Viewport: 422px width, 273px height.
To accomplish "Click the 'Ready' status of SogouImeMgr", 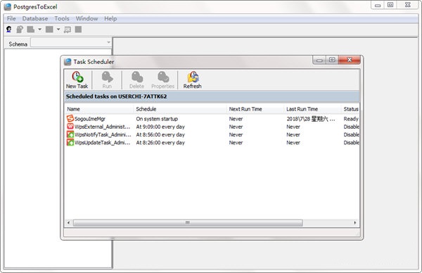I will pos(351,119).
